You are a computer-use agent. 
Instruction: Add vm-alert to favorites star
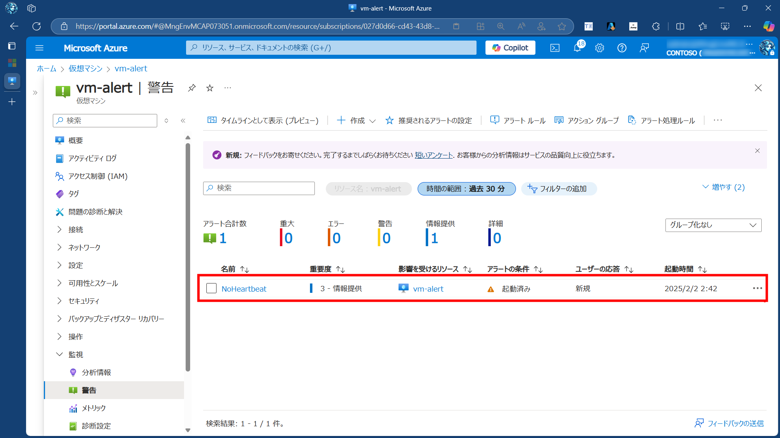[210, 88]
